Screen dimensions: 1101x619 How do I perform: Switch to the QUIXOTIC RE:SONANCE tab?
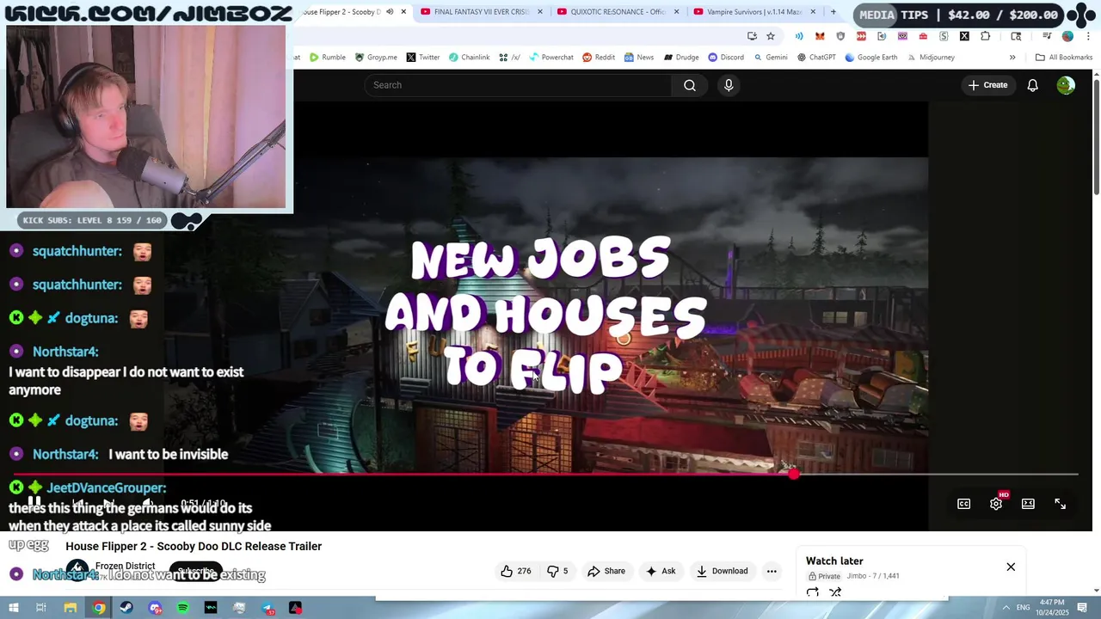(x=618, y=12)
